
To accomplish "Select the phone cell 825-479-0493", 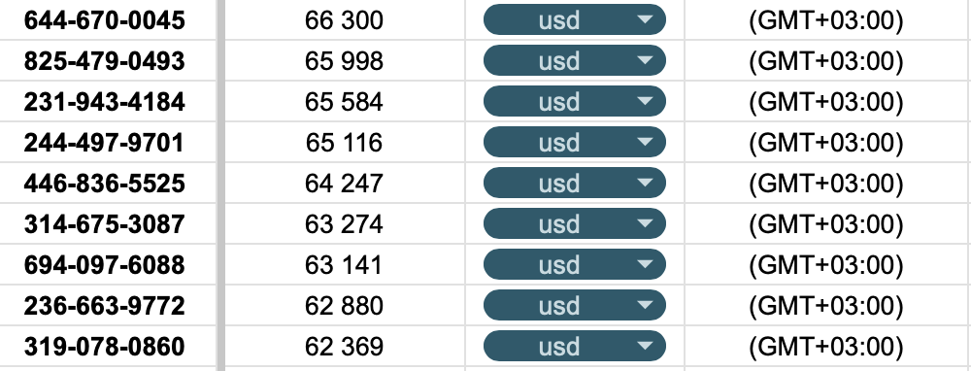I will coord(108,60).
